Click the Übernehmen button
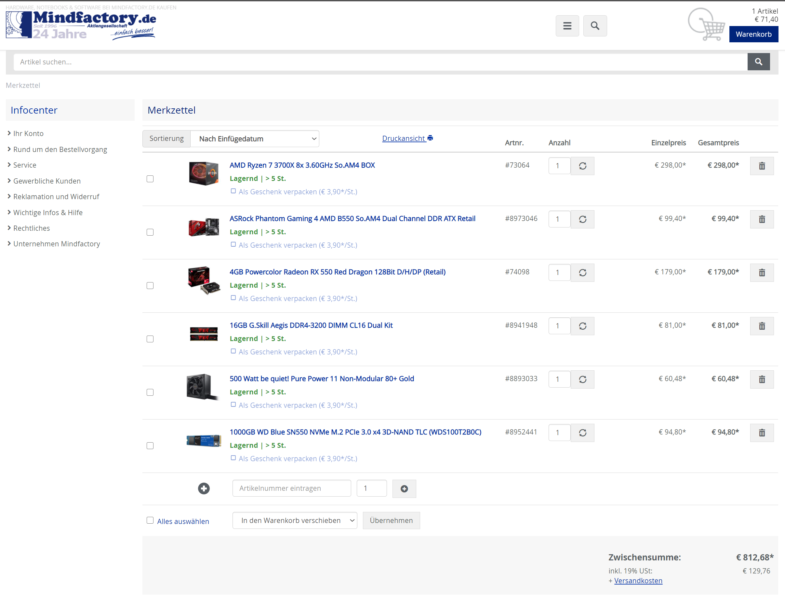The image size is (785, 605). click(x=391, y=520)
